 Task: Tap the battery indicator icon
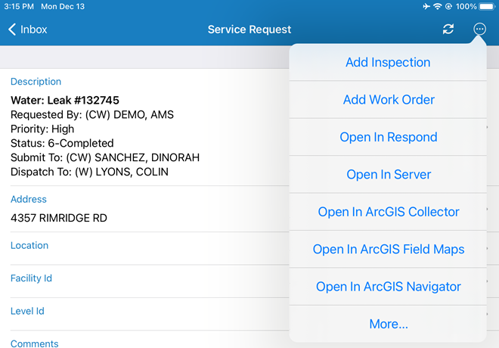coord(488,6)
